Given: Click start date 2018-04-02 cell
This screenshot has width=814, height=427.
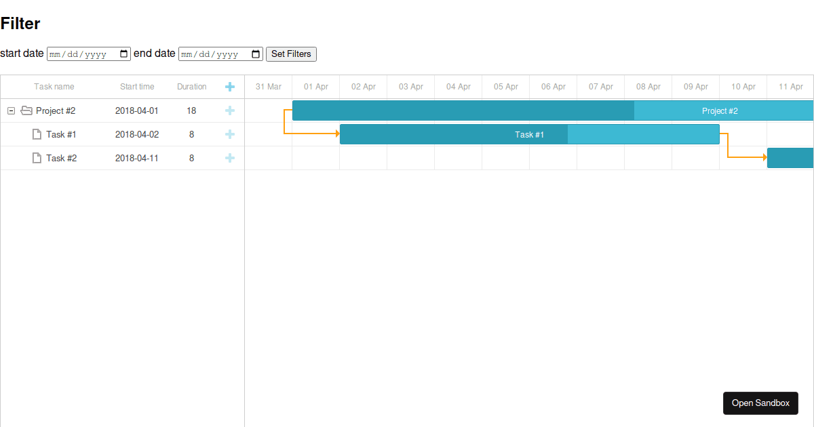Looking at the screenshot, I should coord(137,134).
